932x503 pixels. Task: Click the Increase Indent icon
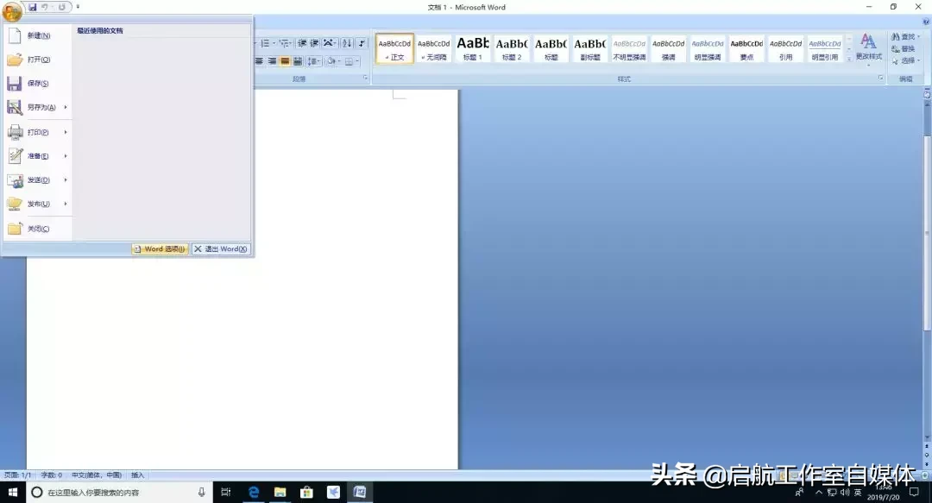(x=314, y=42)
